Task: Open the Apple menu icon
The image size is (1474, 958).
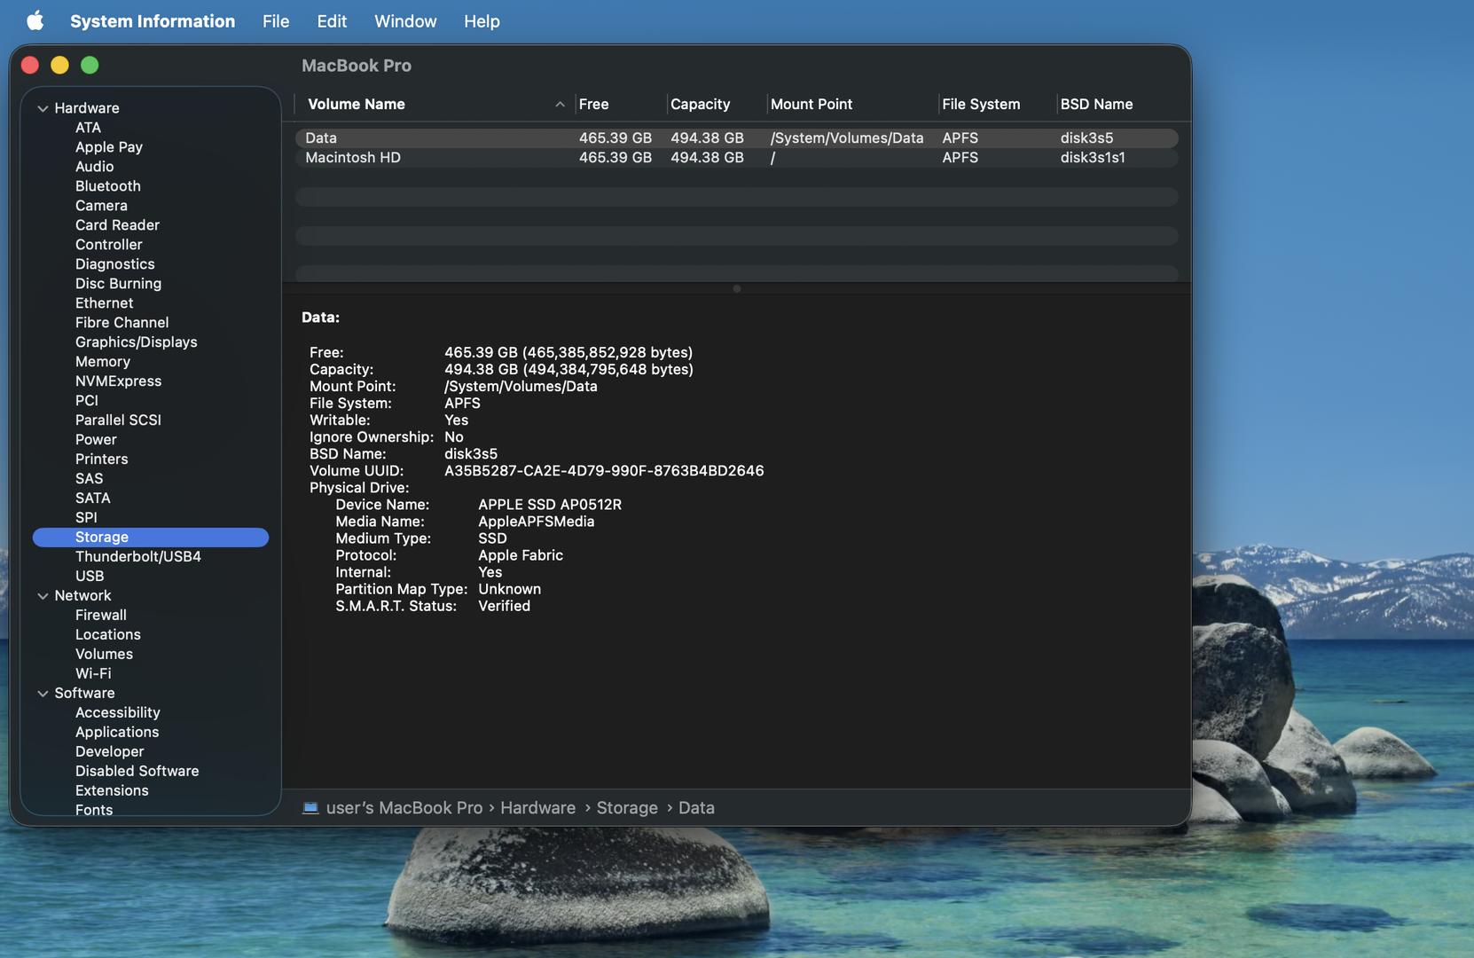Action: point(35,20)
